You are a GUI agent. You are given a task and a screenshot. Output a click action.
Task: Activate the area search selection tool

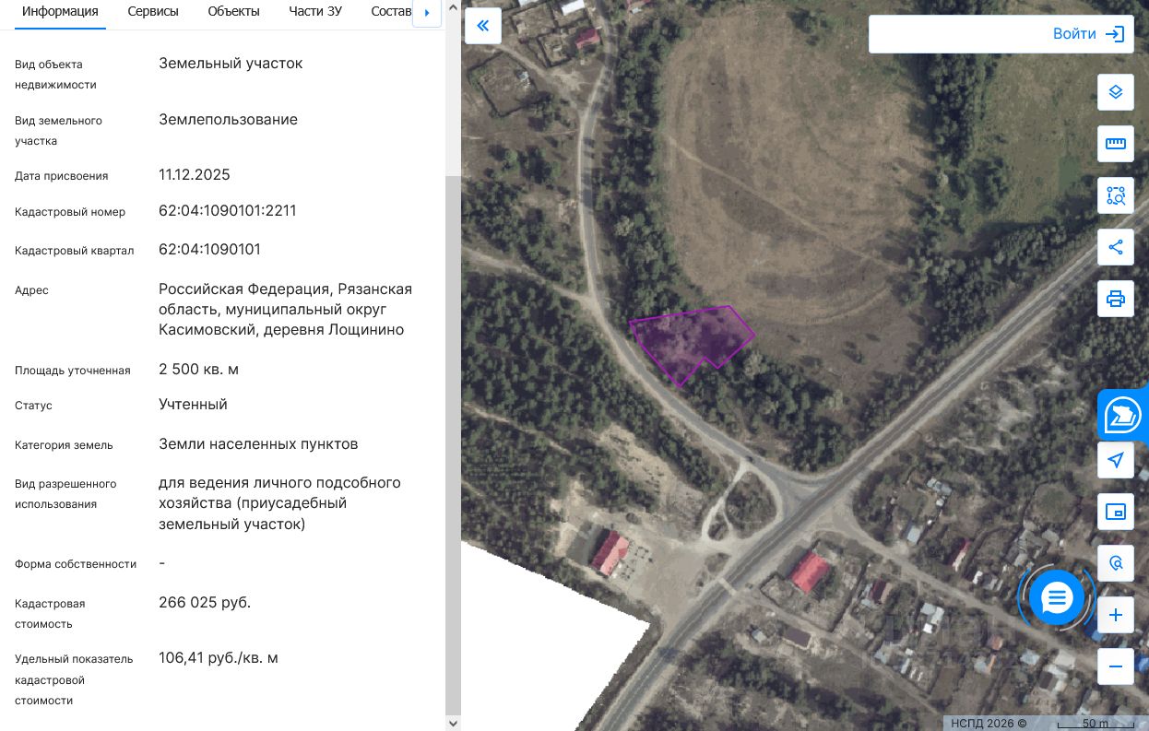(x=1115, y=195)
